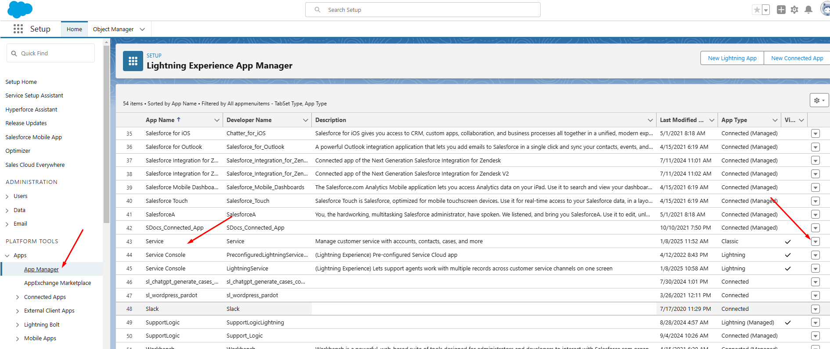The height and width of the screenshot is (349, 830).
Task: Expand External Client Apps in sidebar
Action: pos(18,311)
